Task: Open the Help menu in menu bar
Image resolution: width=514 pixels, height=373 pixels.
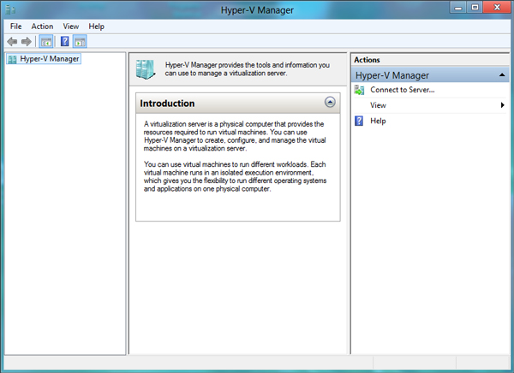Action: pos(96,27)
